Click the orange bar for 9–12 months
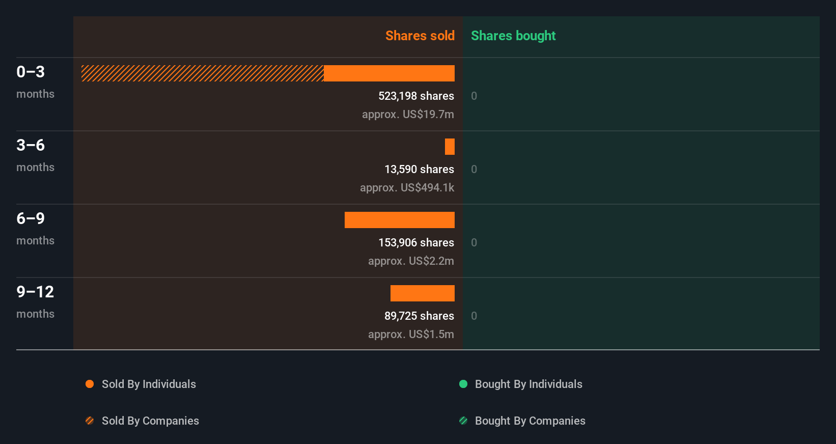 (423, 293)
